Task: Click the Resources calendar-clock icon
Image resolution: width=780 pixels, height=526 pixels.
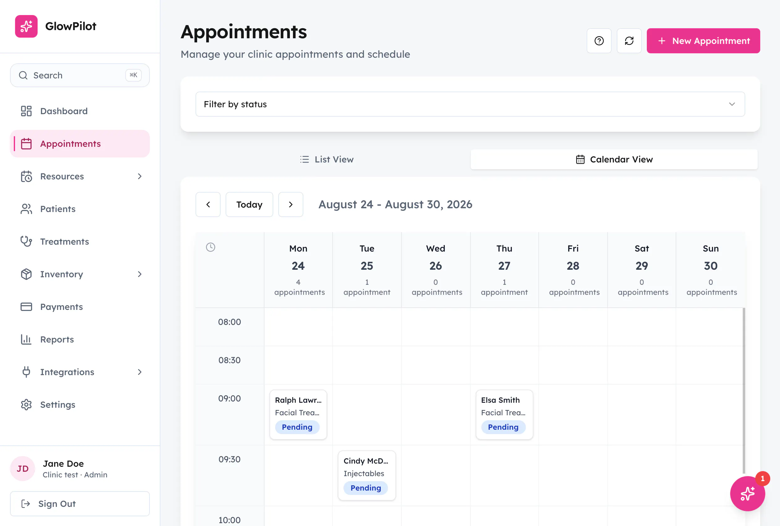Action: pos(26,176)
